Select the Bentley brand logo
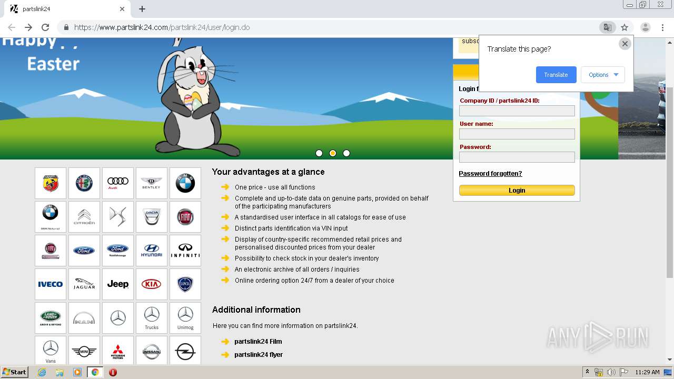The image size is (674, 379). click(x=152, y=183)
